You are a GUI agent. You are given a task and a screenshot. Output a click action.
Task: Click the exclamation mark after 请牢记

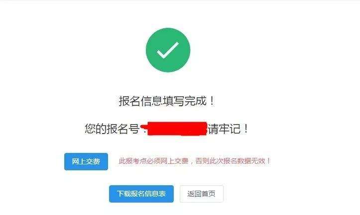tap(246, 129)
